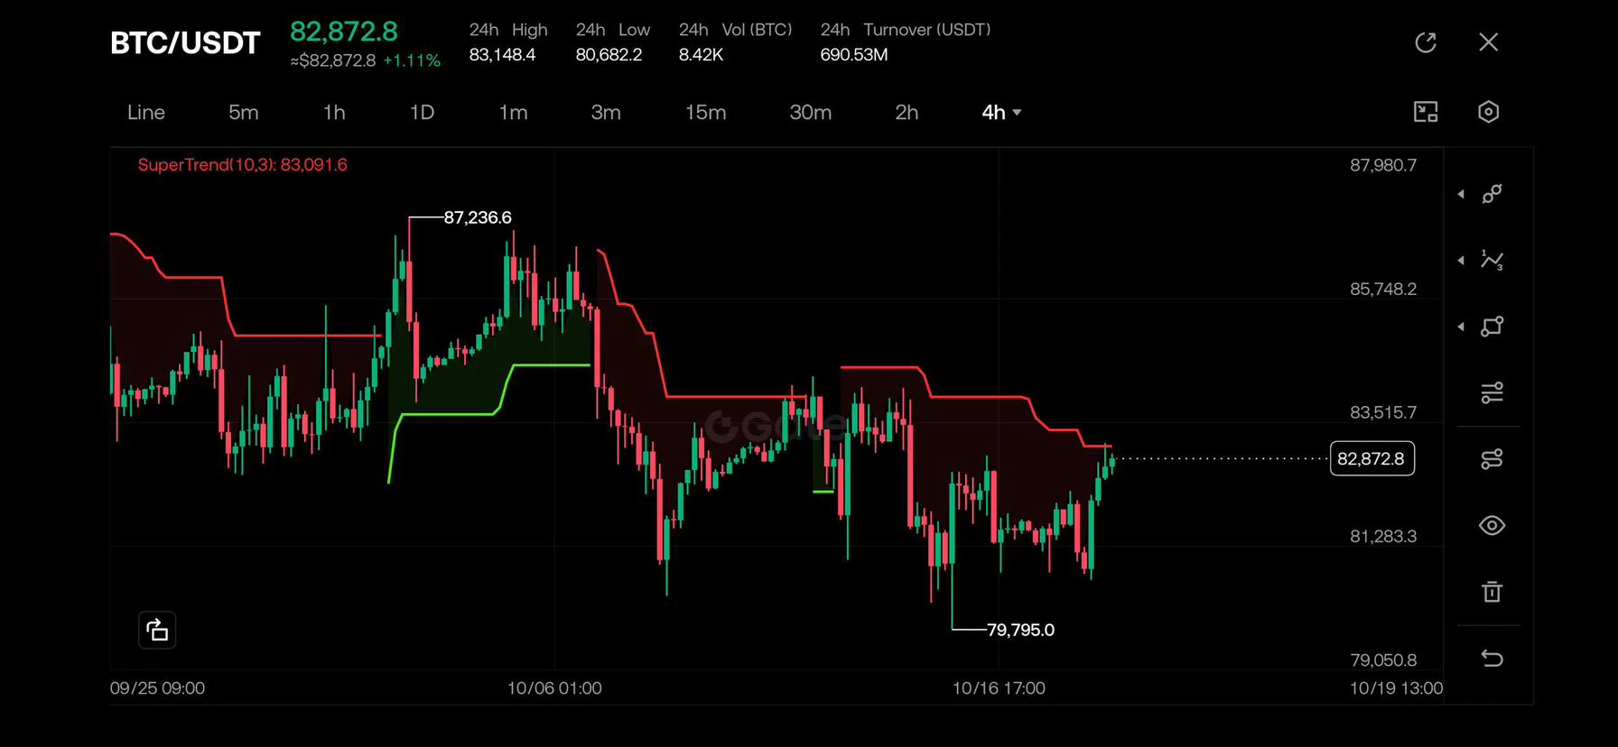Click the 79,795.0 low price marker
The image size is (1618, 747).
(x=1020, y=630)
